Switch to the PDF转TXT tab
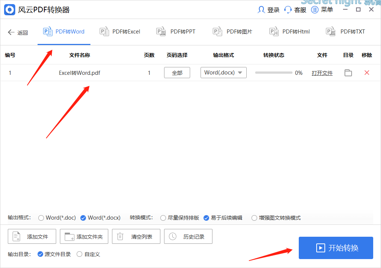 tap(346, 32)
